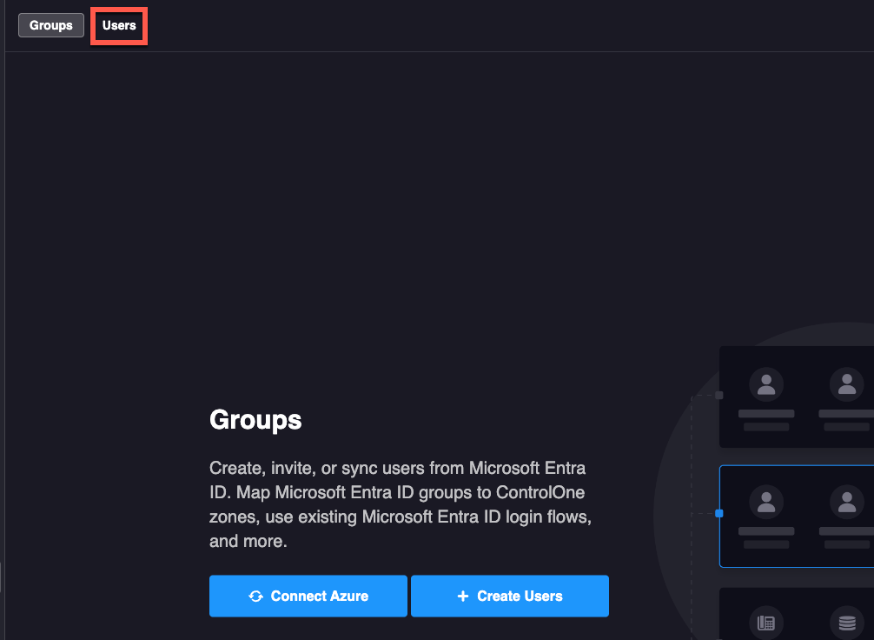
Task: Click the desk phone icon in bottom card
Action: (766, 623)
